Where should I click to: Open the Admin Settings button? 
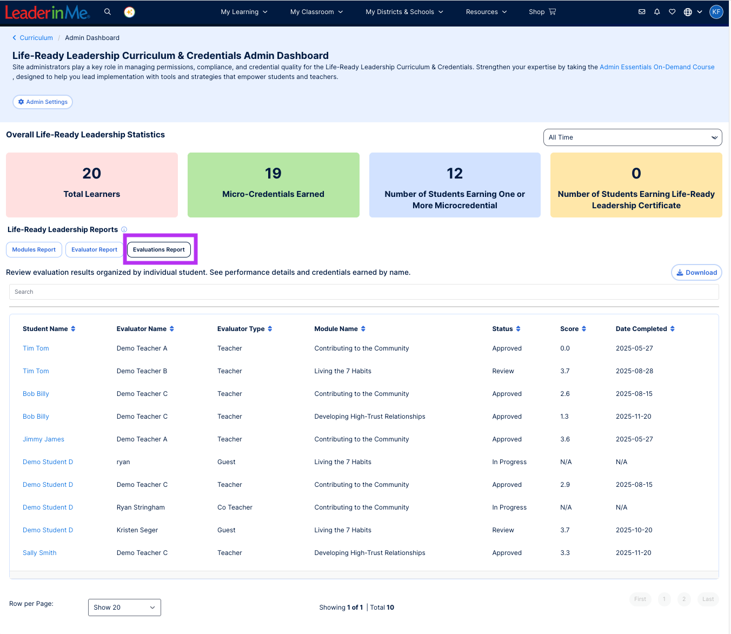click(x=43, y=102)
